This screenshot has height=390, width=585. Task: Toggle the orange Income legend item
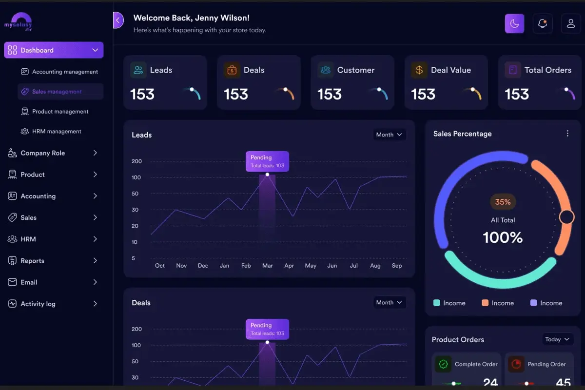(x=498, y=303)
